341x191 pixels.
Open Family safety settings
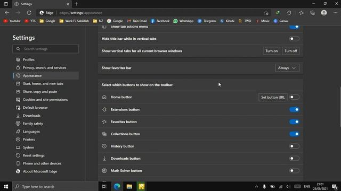point(46,124)
